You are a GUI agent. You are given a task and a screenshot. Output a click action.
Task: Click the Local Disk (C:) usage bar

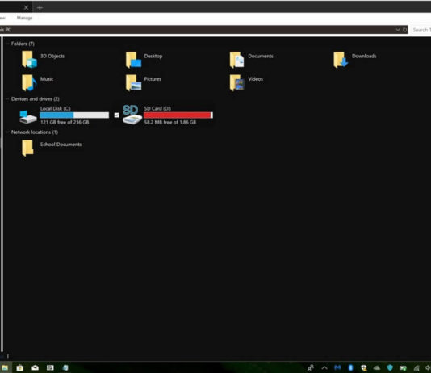[74, 115]
